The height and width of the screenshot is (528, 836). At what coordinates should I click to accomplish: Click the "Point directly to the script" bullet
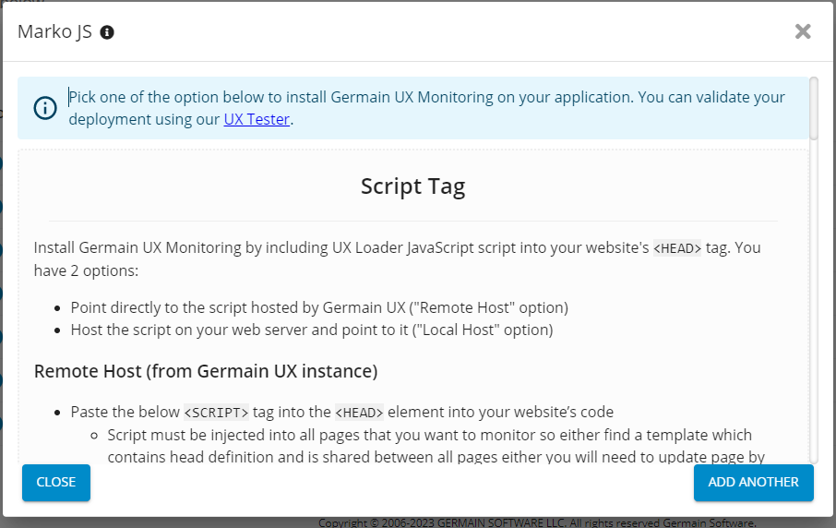click(319, 307)
